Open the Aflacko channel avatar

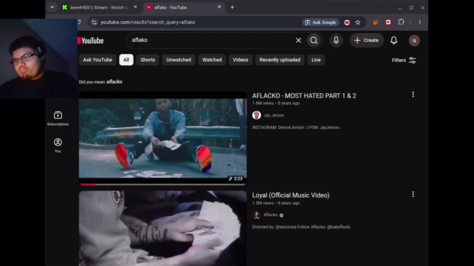256,215
